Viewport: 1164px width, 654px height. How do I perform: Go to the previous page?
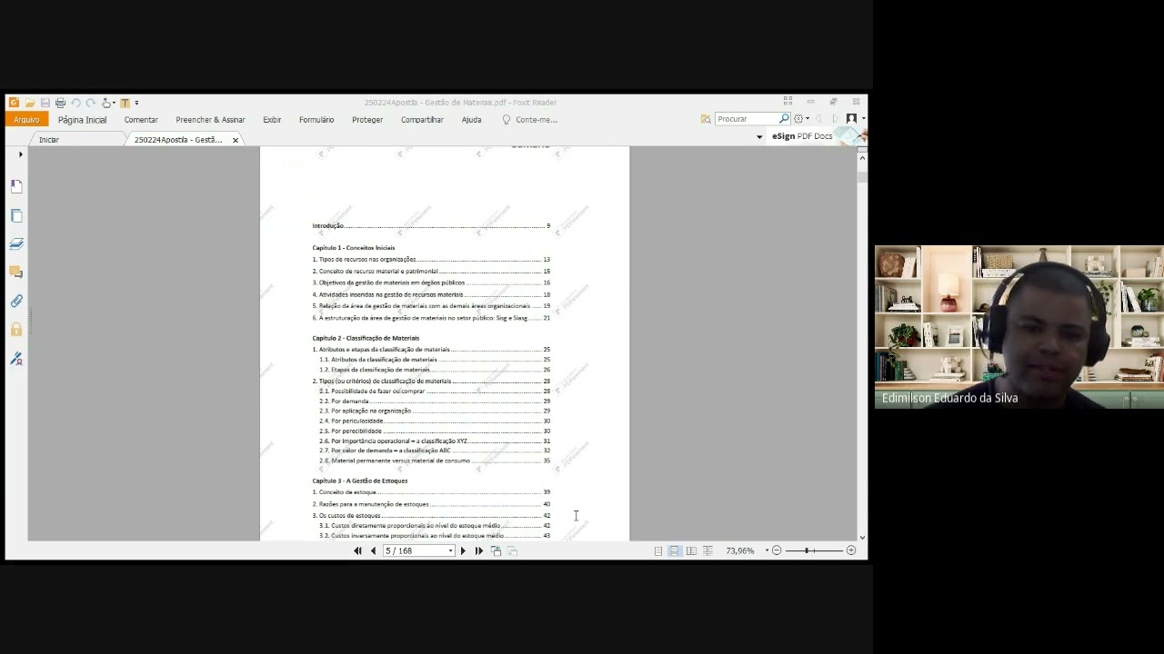(373, 550)
